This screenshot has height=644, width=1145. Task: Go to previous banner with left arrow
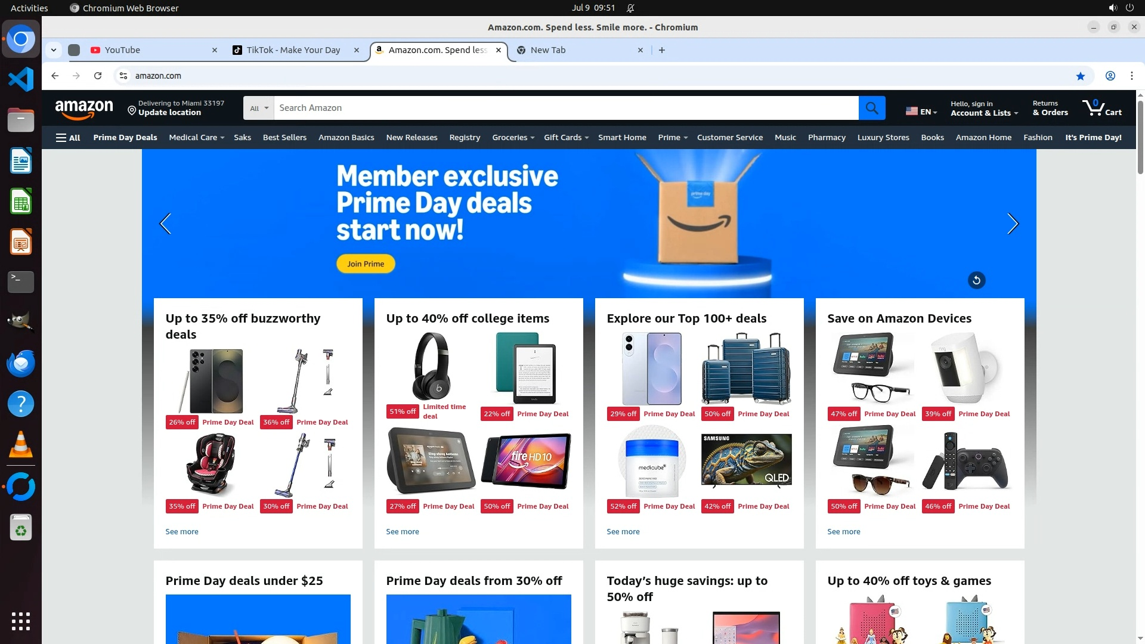click(166, 224)
